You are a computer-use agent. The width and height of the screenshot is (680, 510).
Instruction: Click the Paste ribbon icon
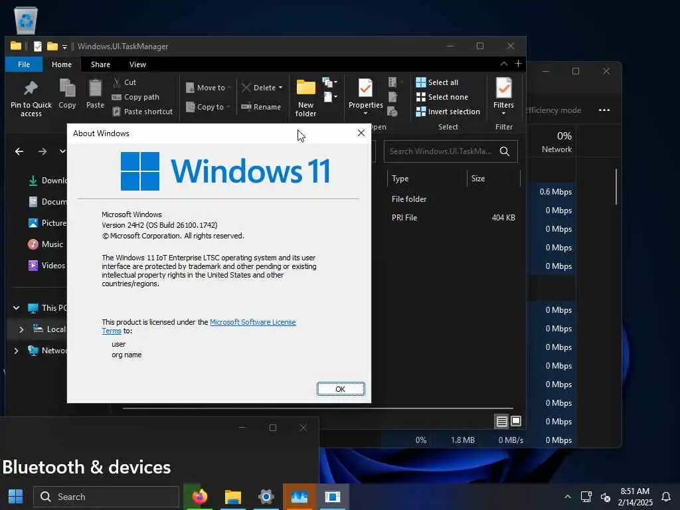click(95, 88)
